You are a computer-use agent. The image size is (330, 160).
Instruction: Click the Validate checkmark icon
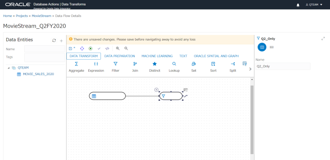99,48
